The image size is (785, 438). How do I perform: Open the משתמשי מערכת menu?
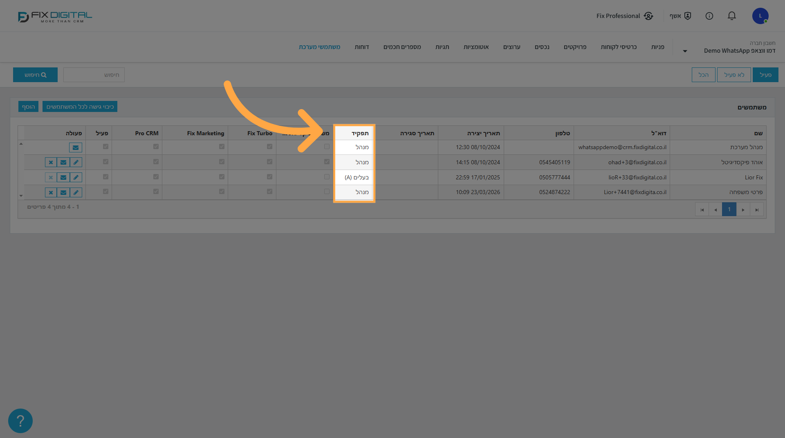[319, 47]
